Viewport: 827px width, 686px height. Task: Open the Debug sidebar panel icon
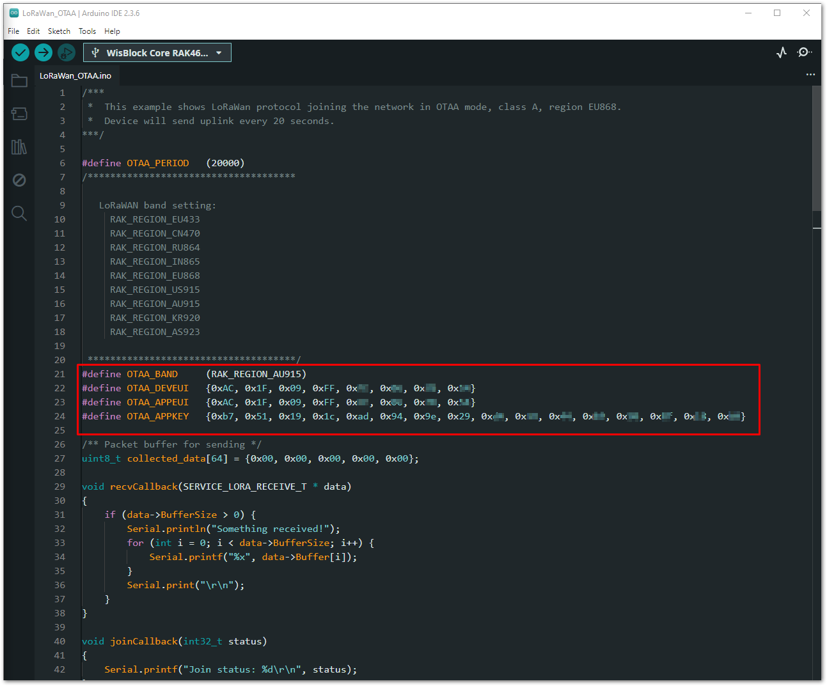point(19,180)
